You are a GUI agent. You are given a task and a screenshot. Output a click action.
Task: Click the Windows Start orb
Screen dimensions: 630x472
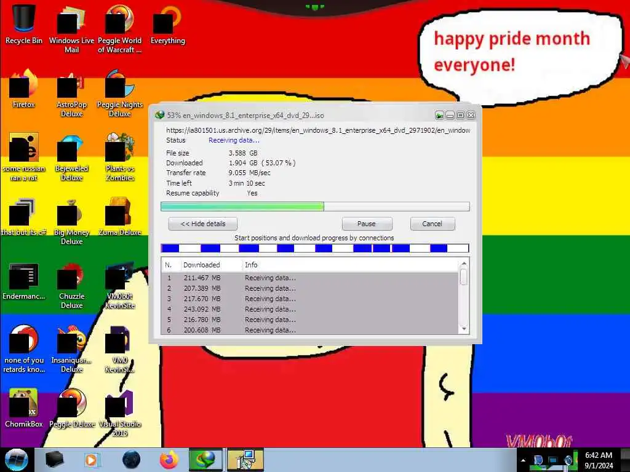16,460
